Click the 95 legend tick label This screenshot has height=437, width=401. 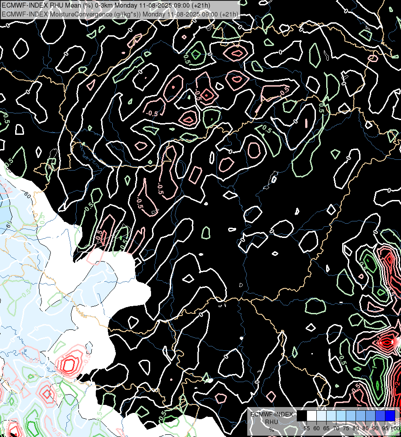(385, 429)
